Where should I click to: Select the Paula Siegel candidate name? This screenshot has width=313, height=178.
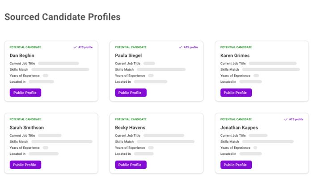click(129, 56)
